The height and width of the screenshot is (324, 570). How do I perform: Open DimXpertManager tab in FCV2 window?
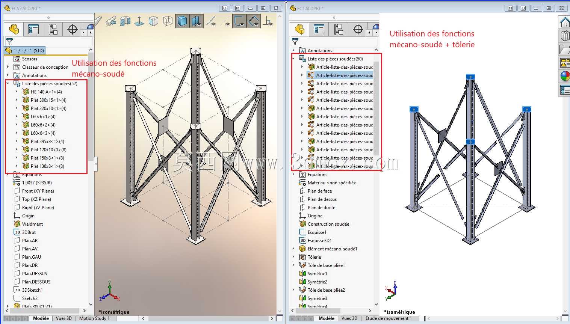[x=73, y=29]
